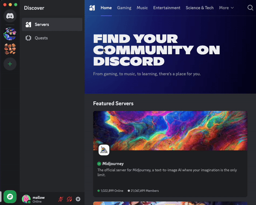This screenshot has width=256, height=205.
Task: Click the Discover sidebar title
Action: (x=34, y=8)
